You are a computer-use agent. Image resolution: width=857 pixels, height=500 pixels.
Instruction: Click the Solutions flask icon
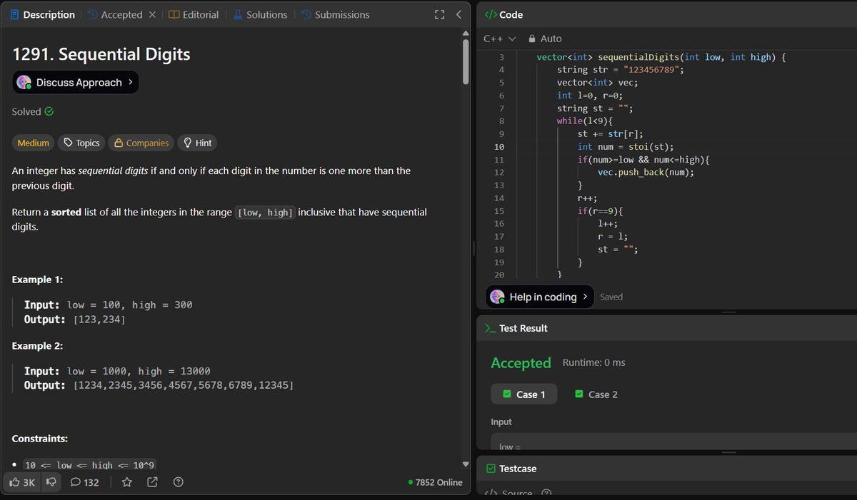tap(237, 14)
